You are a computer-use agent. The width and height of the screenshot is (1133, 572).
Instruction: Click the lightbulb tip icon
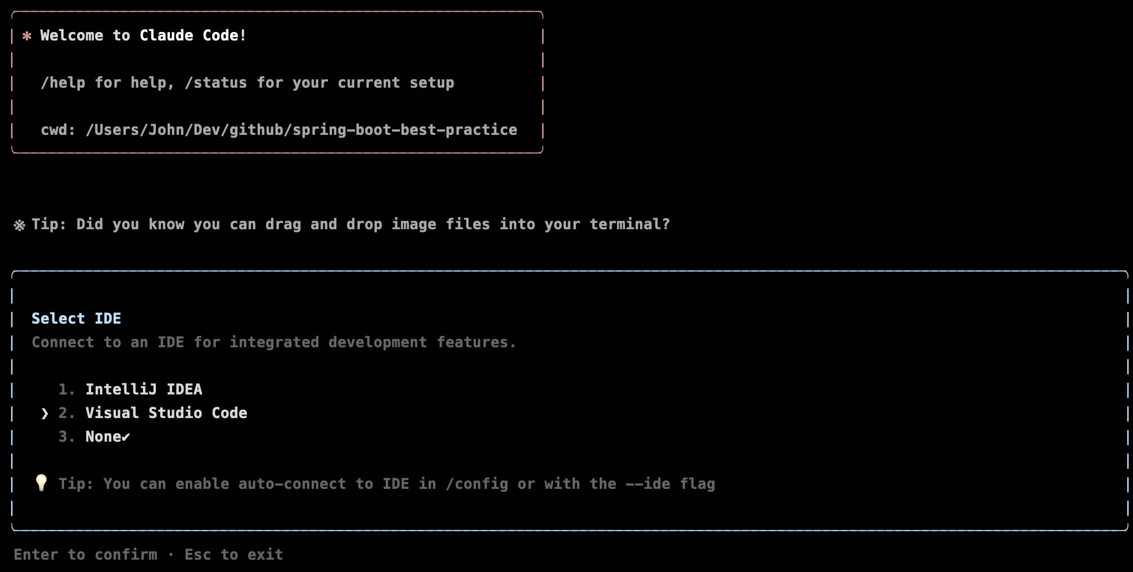[41, 483]
